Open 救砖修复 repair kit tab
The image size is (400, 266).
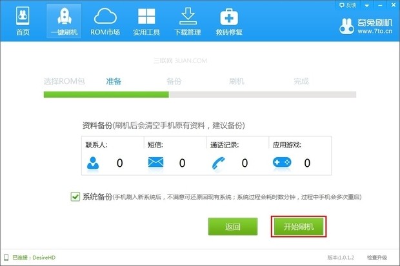[229, 21]
